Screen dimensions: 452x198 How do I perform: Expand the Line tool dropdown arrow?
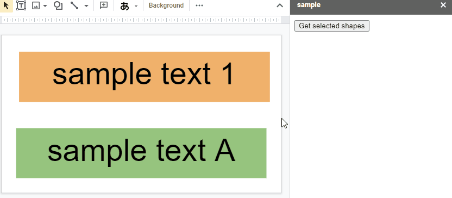coord(86,6)
